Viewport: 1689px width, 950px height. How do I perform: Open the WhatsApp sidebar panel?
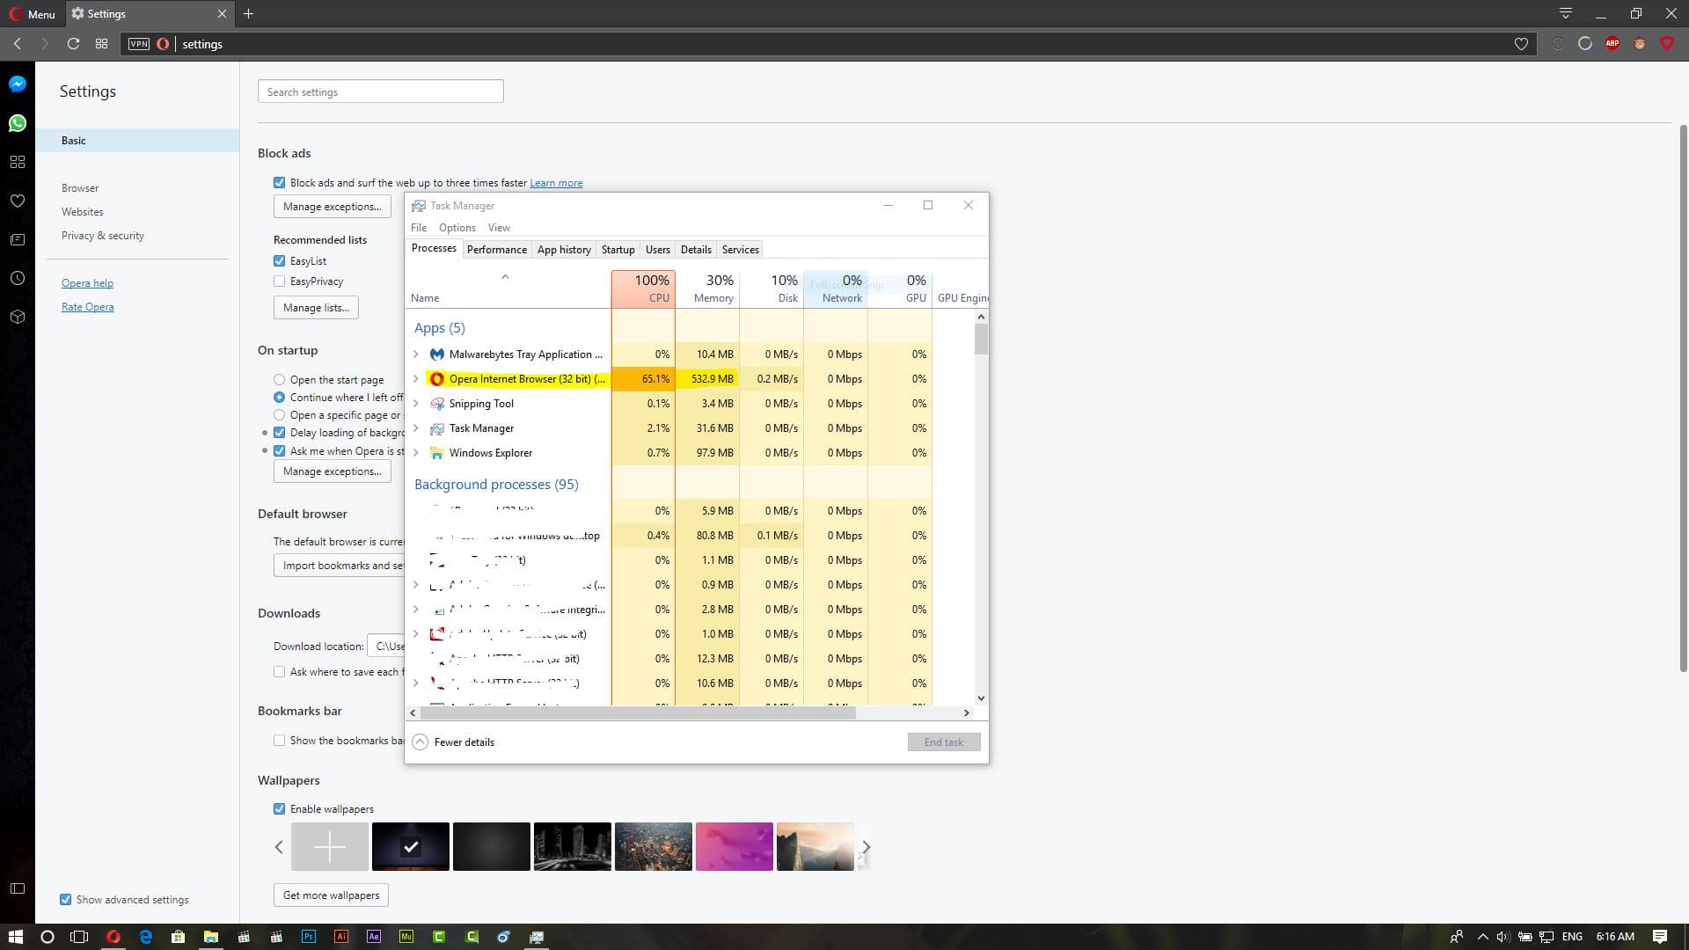coord(18,123)
